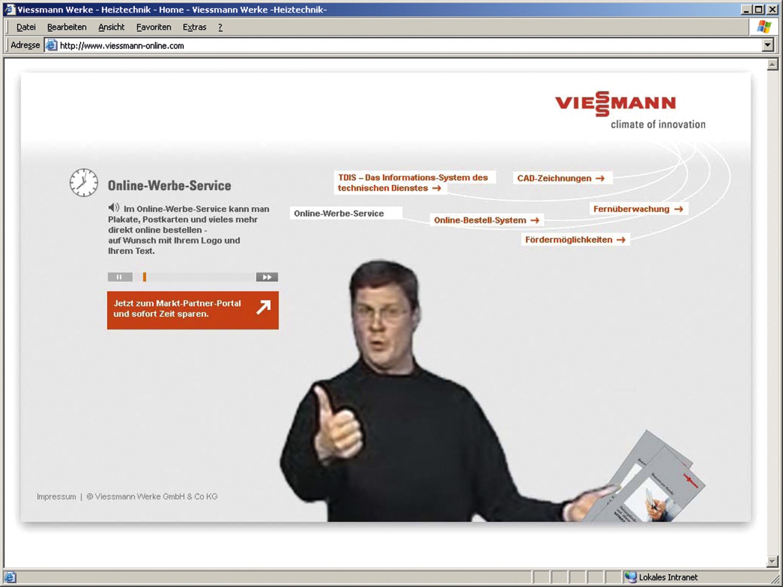Image resolution: width=783 pixels, height=587 pixels.
Task: Click the status bar IE page icon
Action: 10,577
